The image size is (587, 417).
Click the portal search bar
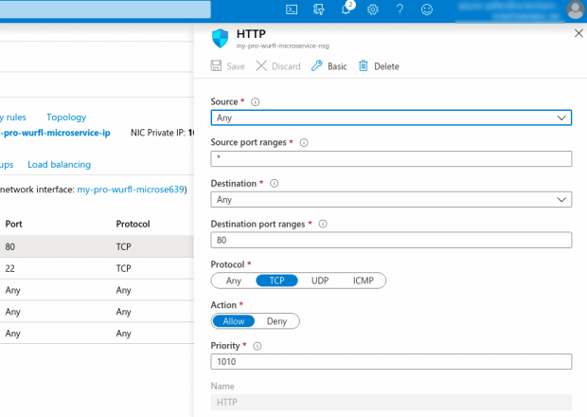(105, 9)
